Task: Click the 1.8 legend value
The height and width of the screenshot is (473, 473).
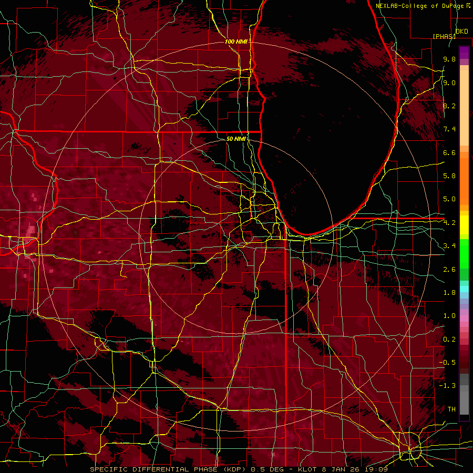Action: point(449,293)
